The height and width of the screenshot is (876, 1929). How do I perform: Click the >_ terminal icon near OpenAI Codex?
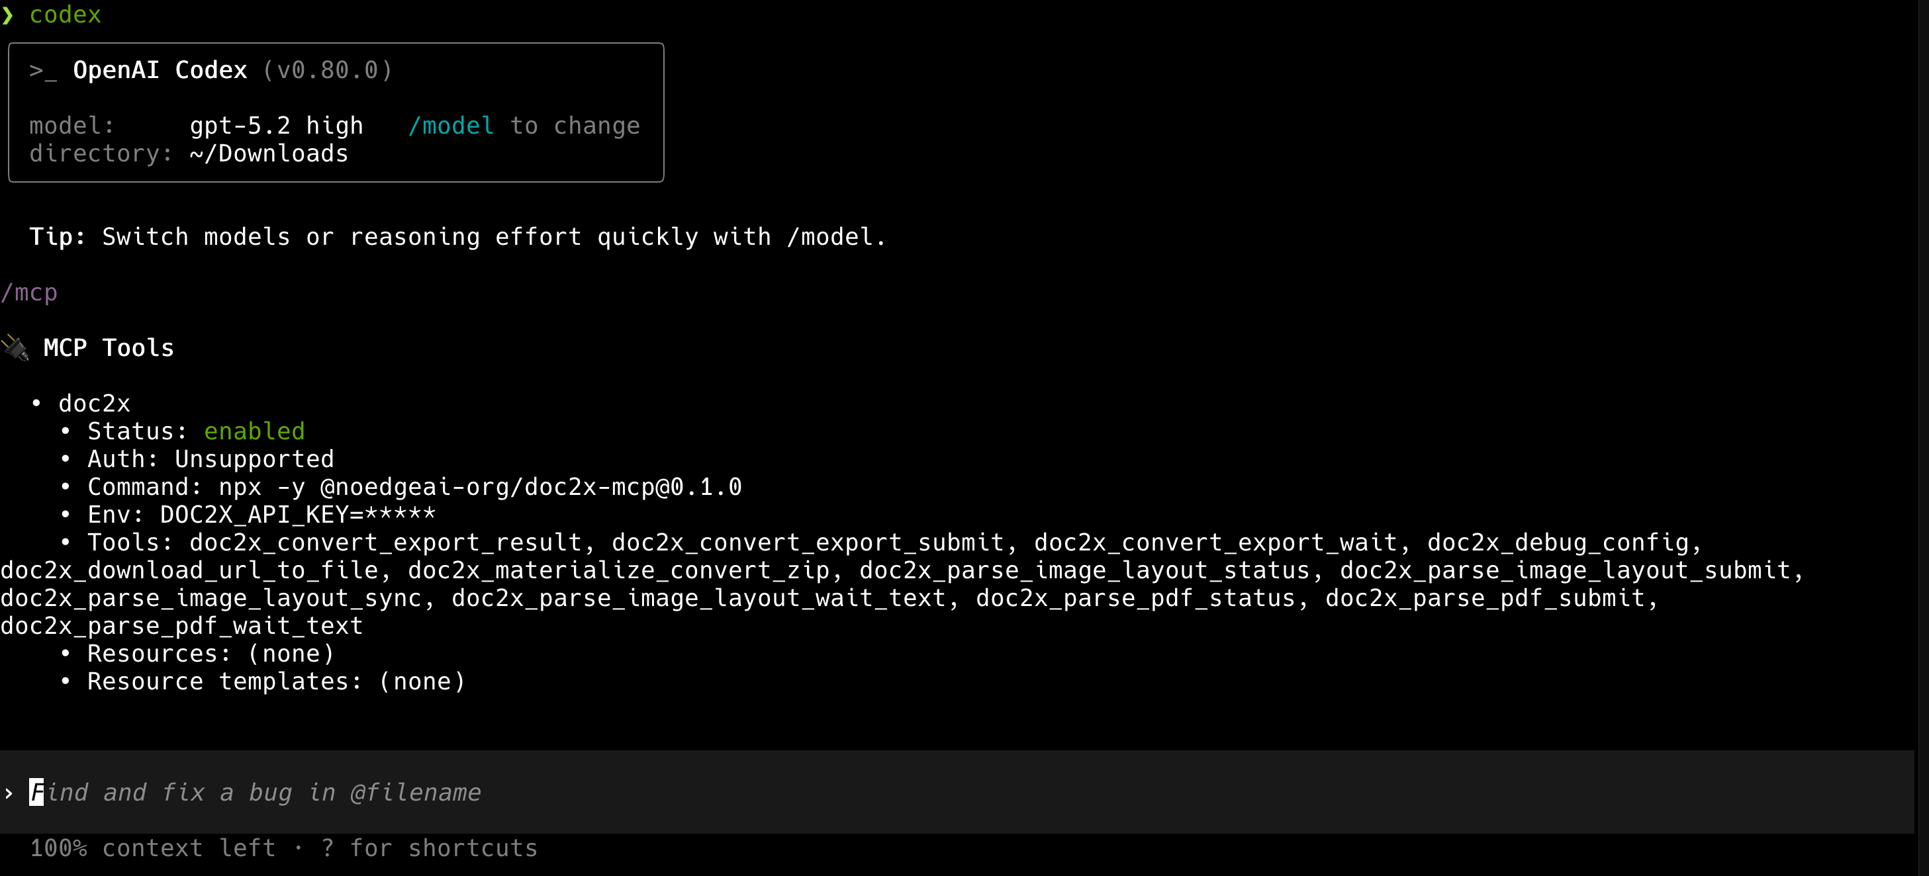[42, 70]
